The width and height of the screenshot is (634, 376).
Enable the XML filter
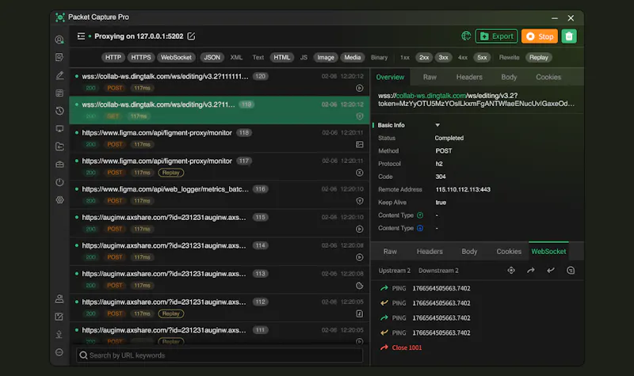click(x=236, y=57)
